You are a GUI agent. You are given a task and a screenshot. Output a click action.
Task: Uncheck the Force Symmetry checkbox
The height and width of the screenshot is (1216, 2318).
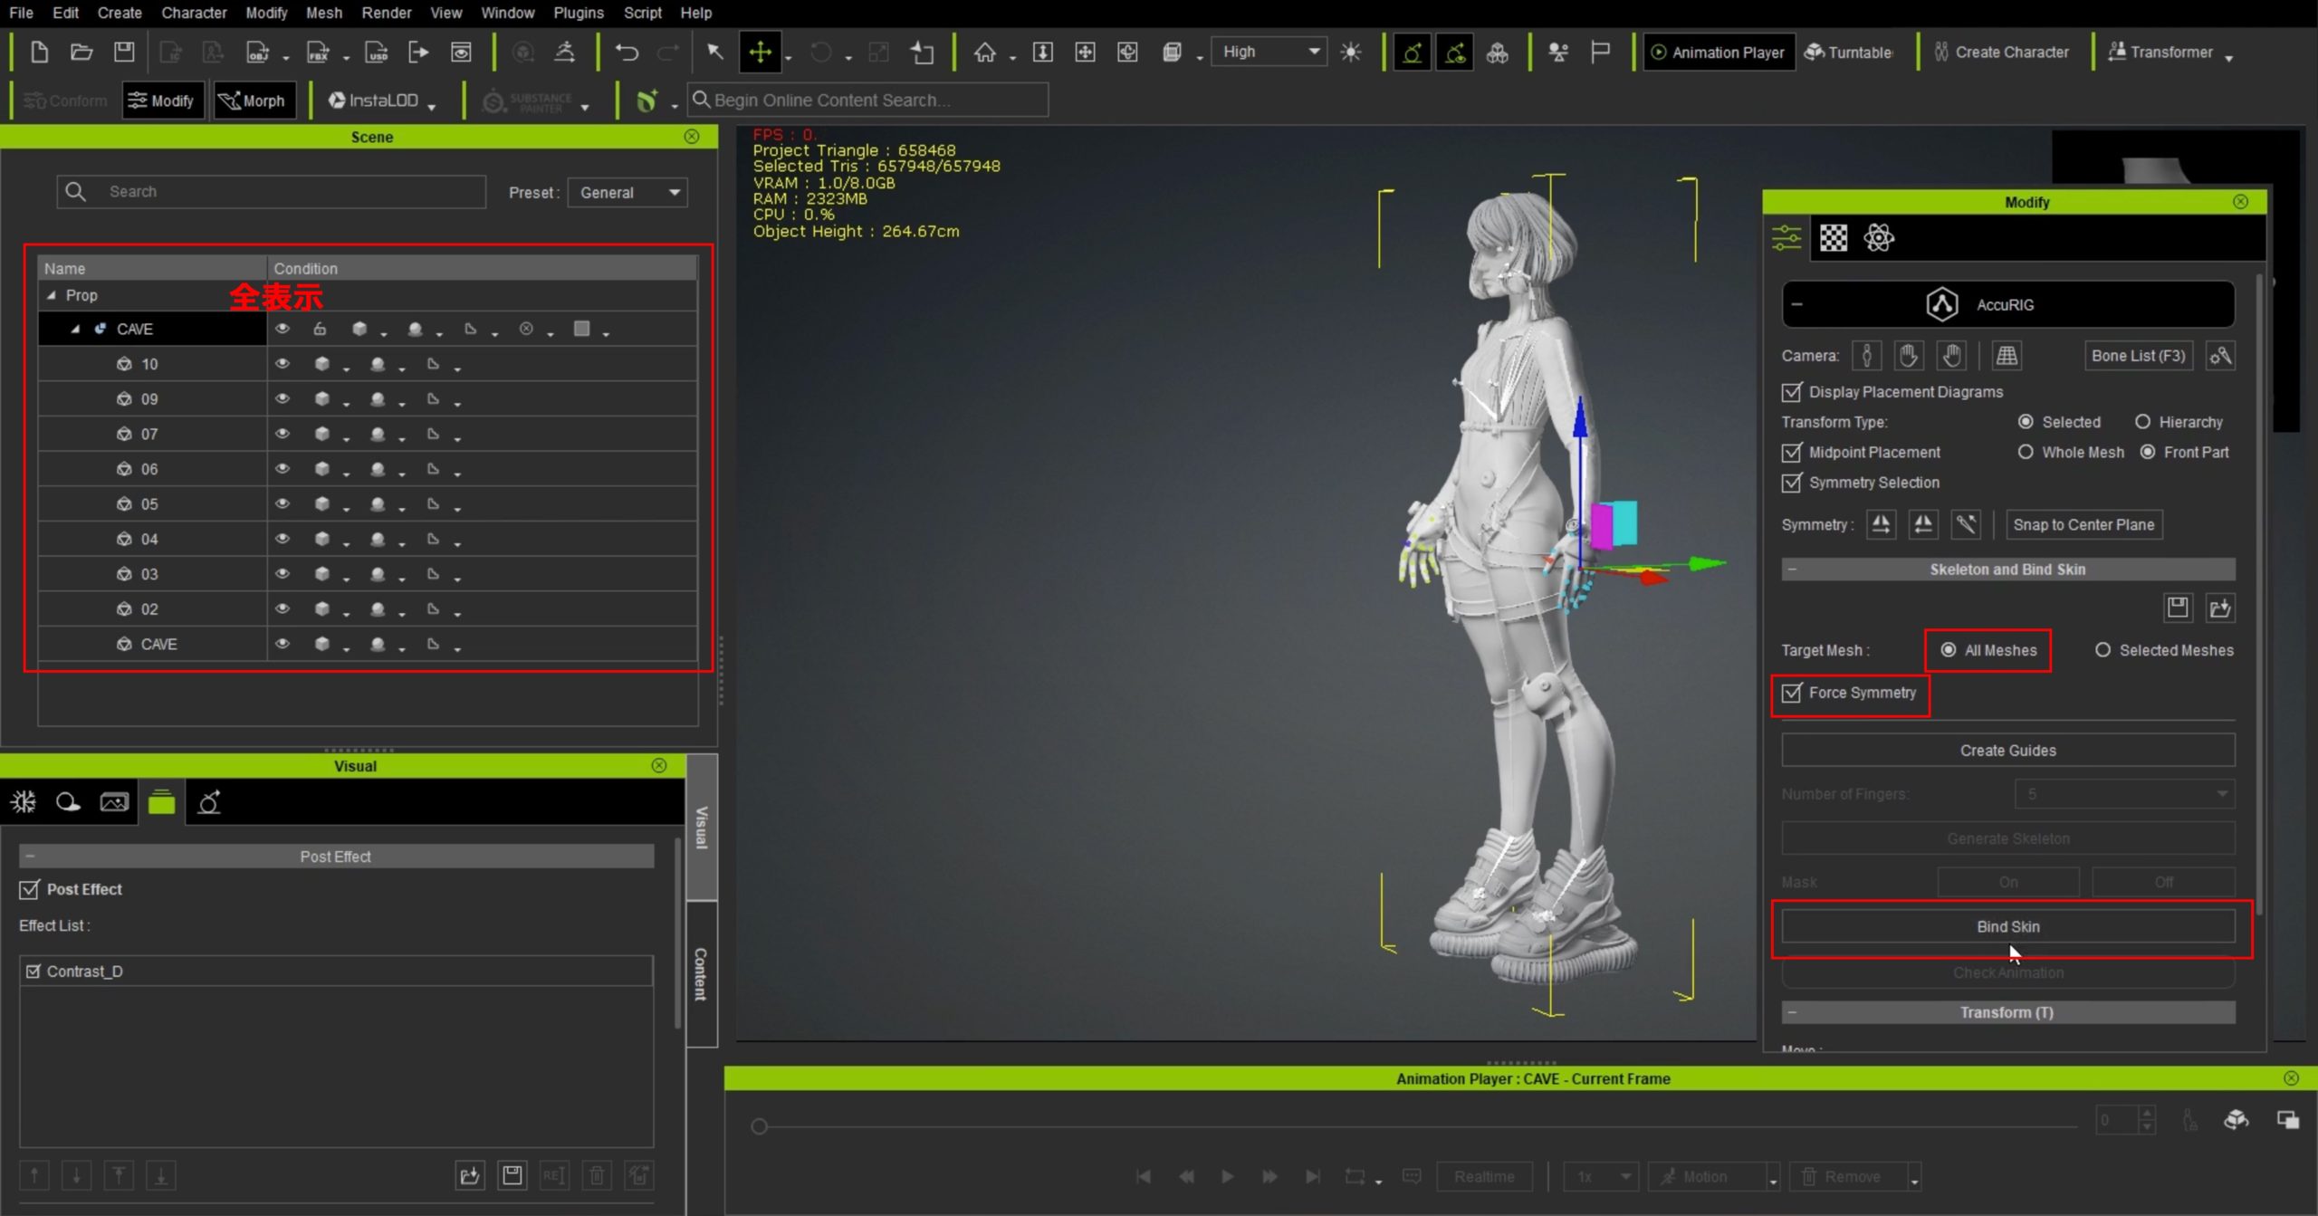coord(1792,693)
